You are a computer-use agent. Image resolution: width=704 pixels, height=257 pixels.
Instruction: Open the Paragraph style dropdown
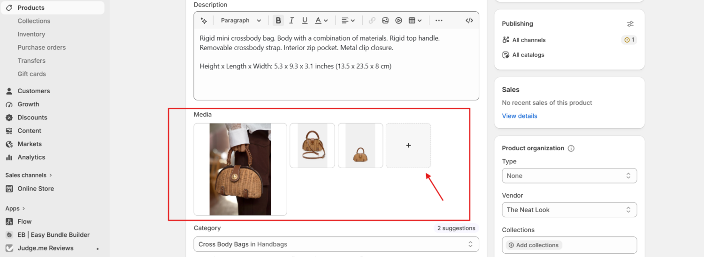pos(241,21)
